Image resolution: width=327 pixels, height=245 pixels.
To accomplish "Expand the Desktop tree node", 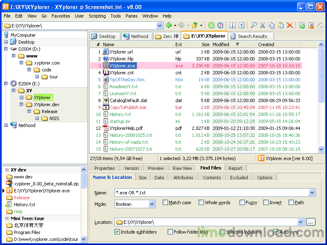I will coord(6,42).
